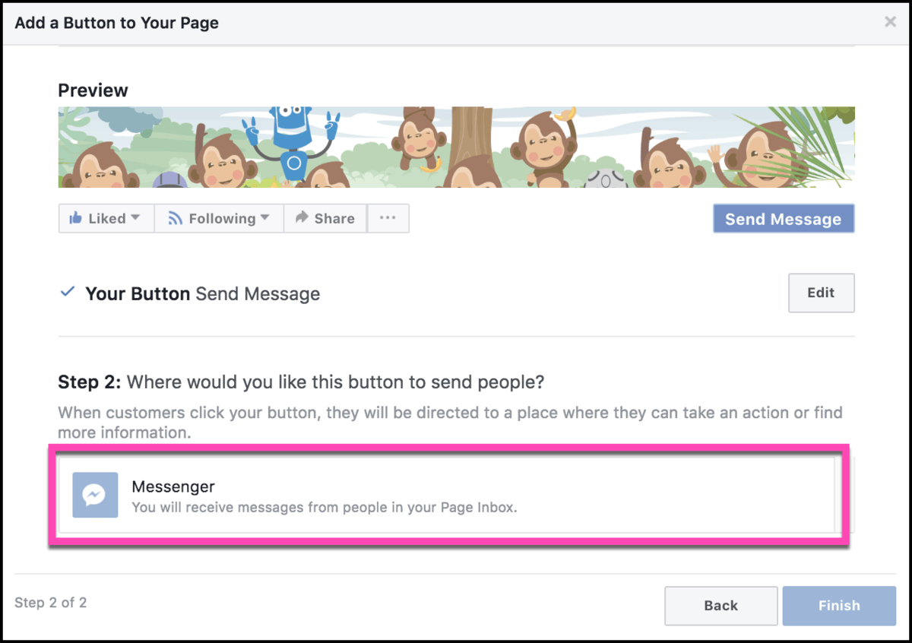Click Finish to complete setup
Screen dimensions: 912x643
839,606
